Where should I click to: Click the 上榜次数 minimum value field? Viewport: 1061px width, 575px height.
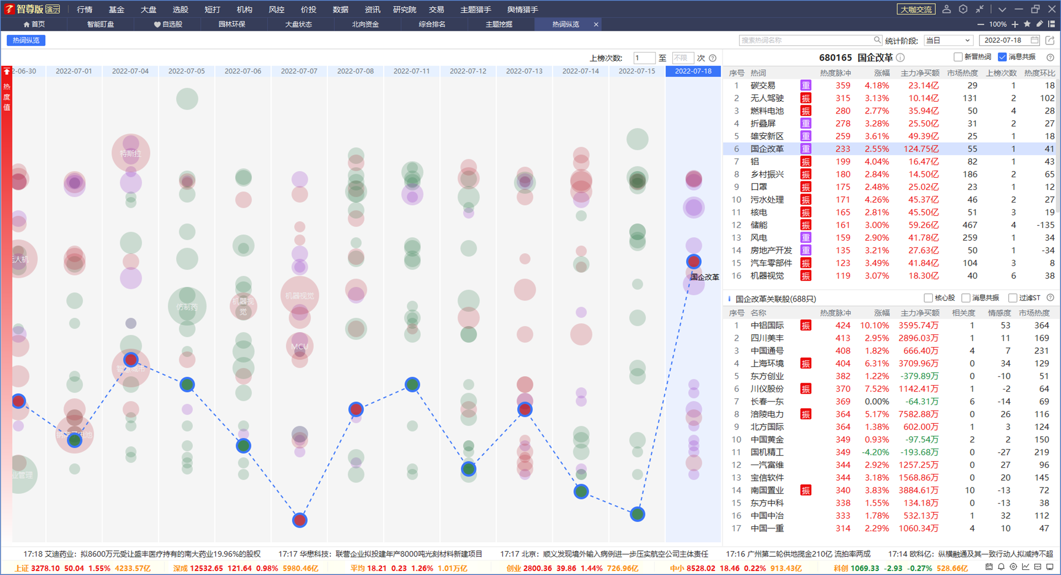(644, 58)
